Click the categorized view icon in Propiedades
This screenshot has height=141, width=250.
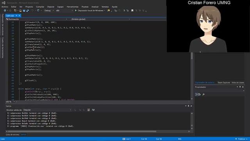pos(196,94)
